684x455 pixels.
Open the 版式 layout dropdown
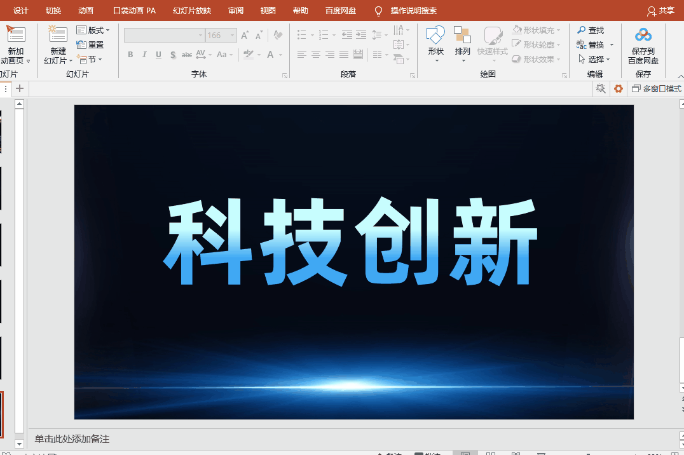93,30
